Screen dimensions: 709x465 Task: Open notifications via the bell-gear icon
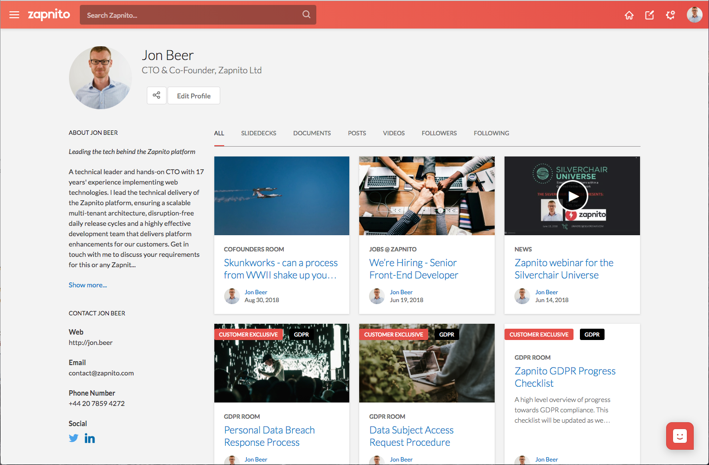coord(670,15)
